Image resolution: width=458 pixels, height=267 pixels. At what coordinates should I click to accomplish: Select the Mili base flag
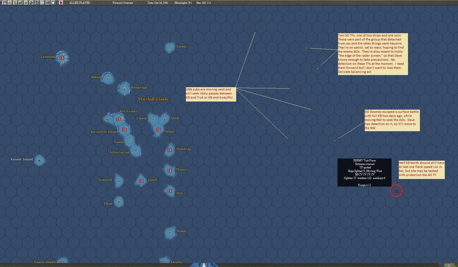pos(170,191)
